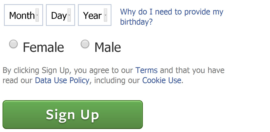Viewport: 270px width, 132px height.
Task: Select the Male radio button
Action: (85, 44)
